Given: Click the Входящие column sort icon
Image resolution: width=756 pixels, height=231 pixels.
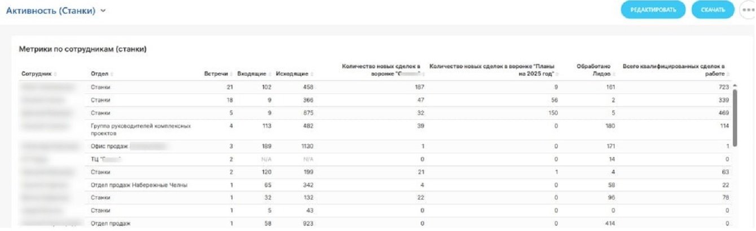Looking at the screenshot, I should point(269,74).
